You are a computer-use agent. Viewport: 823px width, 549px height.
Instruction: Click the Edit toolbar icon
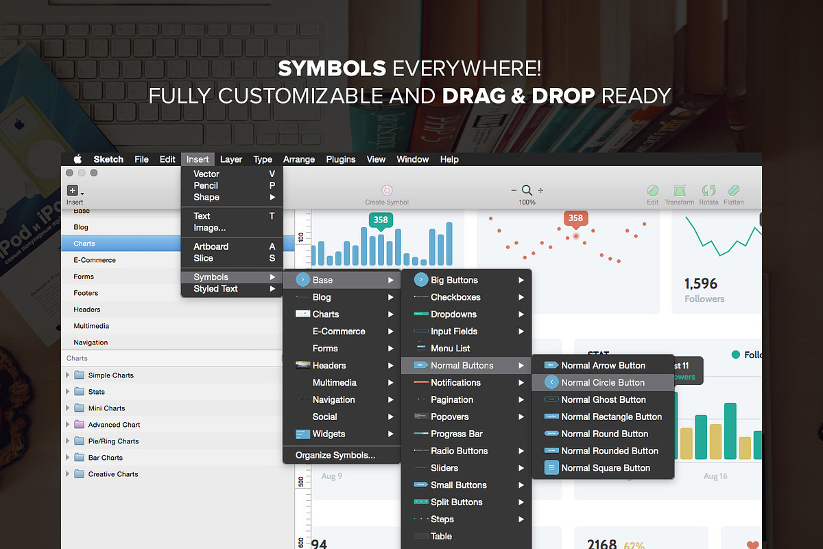click(653, 190)
